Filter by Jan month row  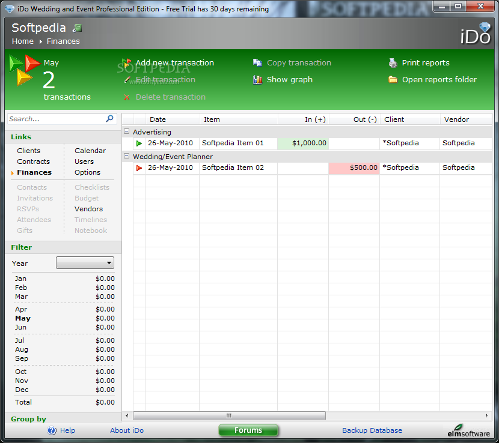click(64, 279)
